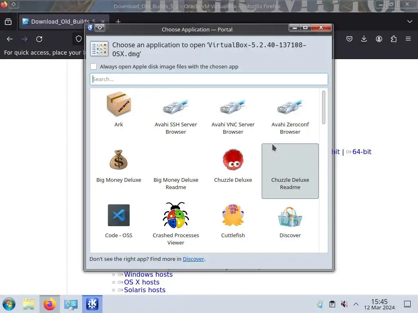
Task: Close the Download_Old_Builds tab
Action: [102, 22]
